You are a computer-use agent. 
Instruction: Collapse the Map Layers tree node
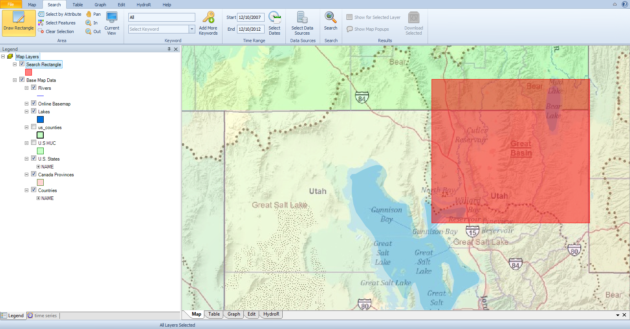(x=3, y=57)
